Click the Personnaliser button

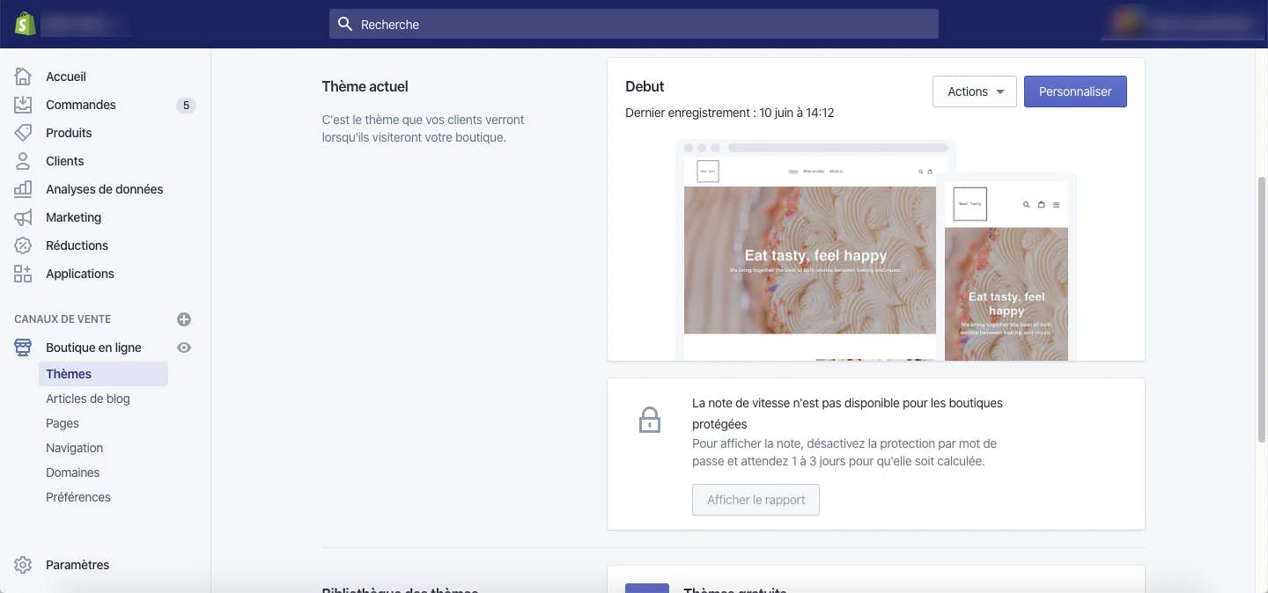(1075, 92)
